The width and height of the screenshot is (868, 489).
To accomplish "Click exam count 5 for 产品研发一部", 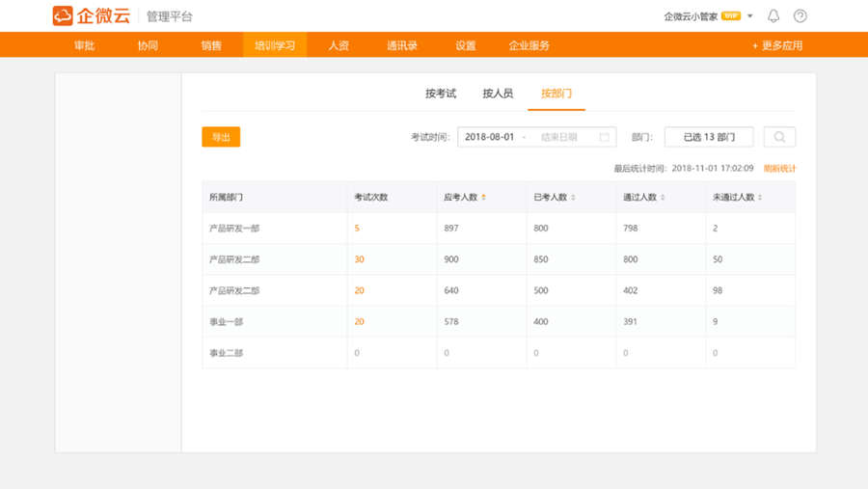I will click(x=357, y=229).
